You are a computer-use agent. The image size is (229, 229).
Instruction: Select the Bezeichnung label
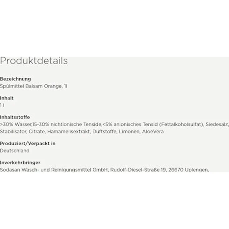tap(15, 79)
